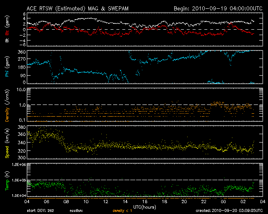Click inside the Temp plot panel
Image resolution: width=268 pixels, height=214 pixels.
[x=145, y=180]
